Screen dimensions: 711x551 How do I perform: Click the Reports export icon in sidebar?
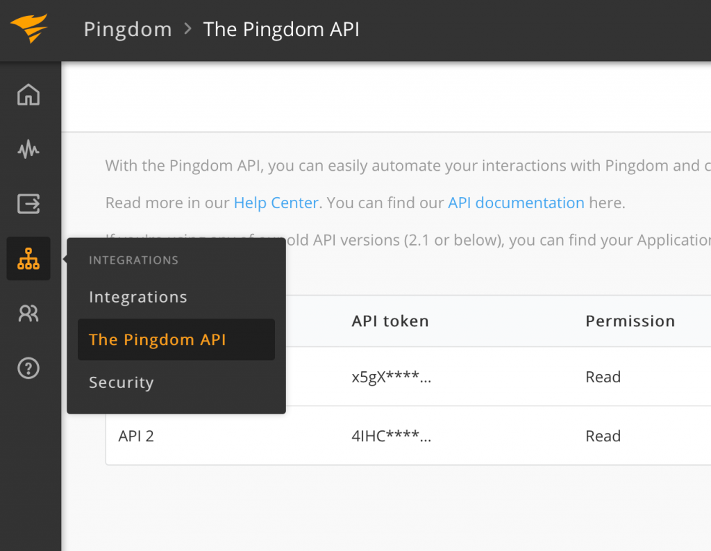click(x=28, y=204)
